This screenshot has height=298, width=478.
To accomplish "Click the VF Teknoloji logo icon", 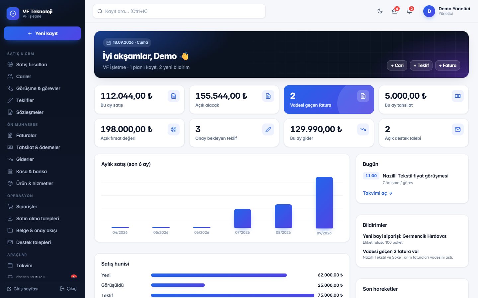I will (13, 14).
